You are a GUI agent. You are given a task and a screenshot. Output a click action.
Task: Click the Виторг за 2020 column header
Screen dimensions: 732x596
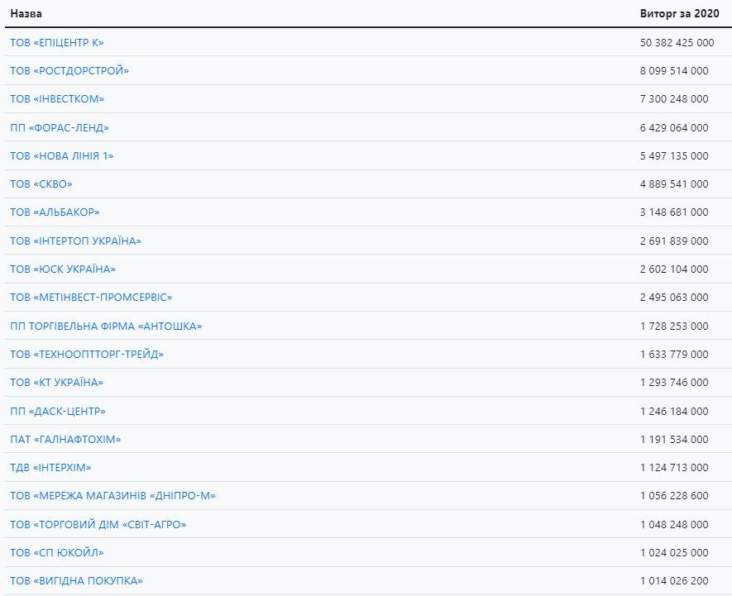tap(679, 13)
